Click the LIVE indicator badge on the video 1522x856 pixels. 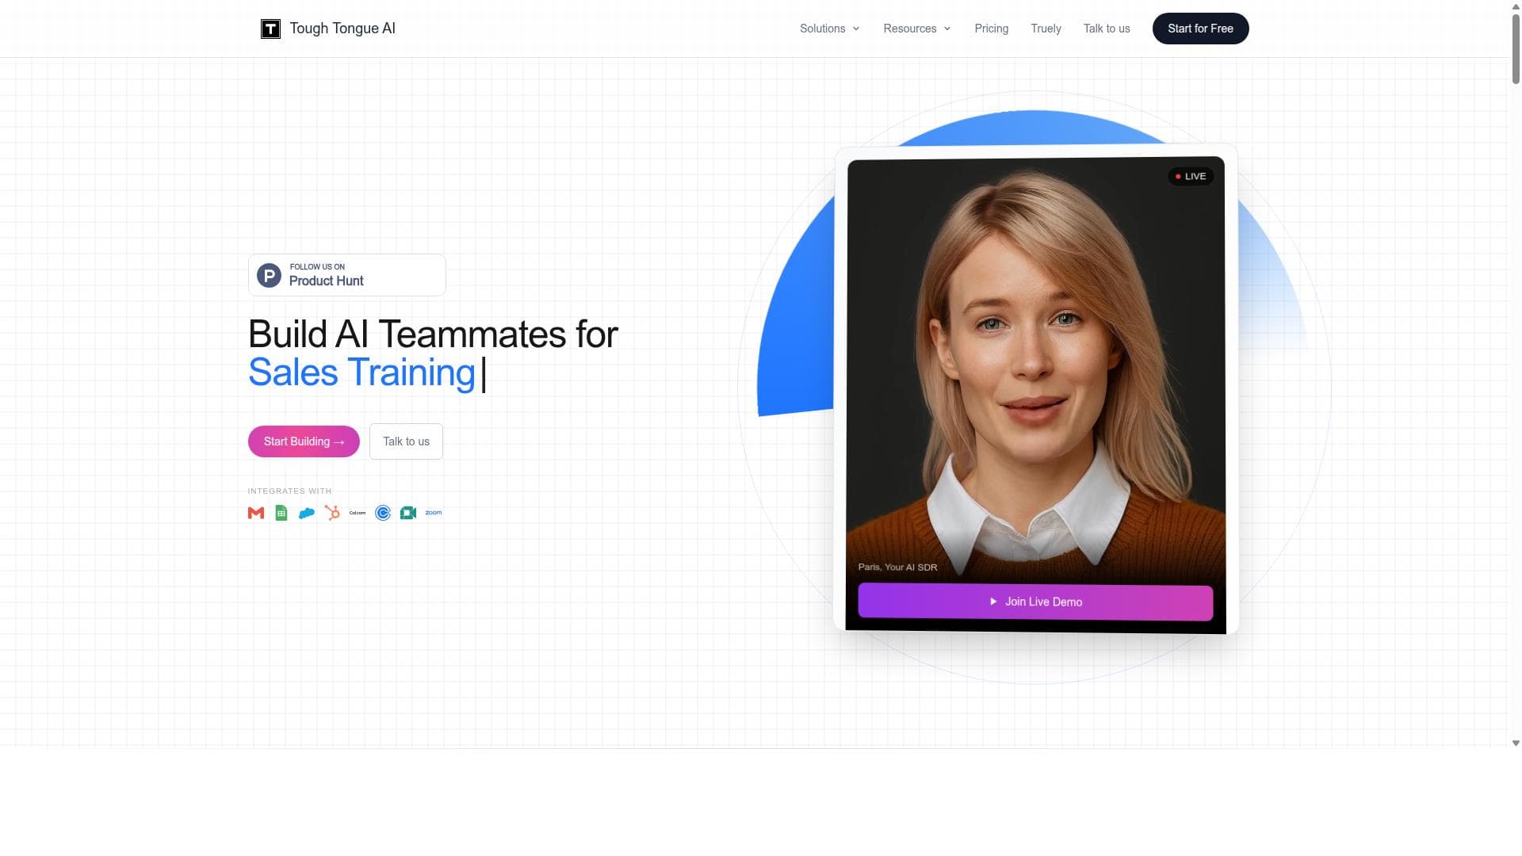point(1191,177)
